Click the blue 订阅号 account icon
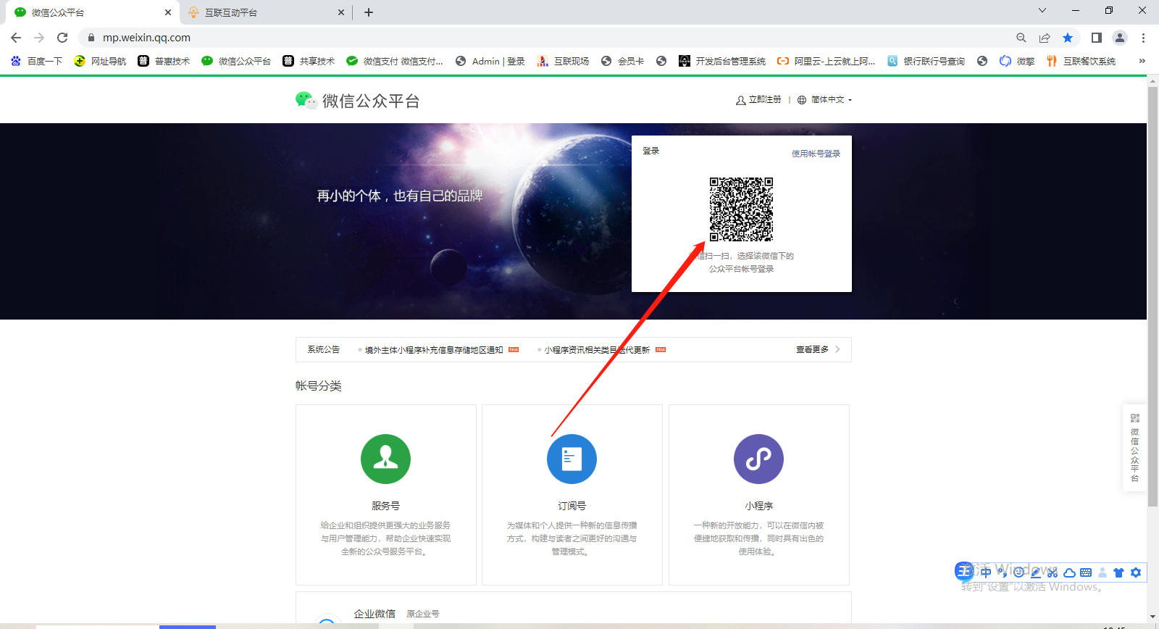This screenshot has height=629, width=1159. pyautogui.click(x=572, y=459)
